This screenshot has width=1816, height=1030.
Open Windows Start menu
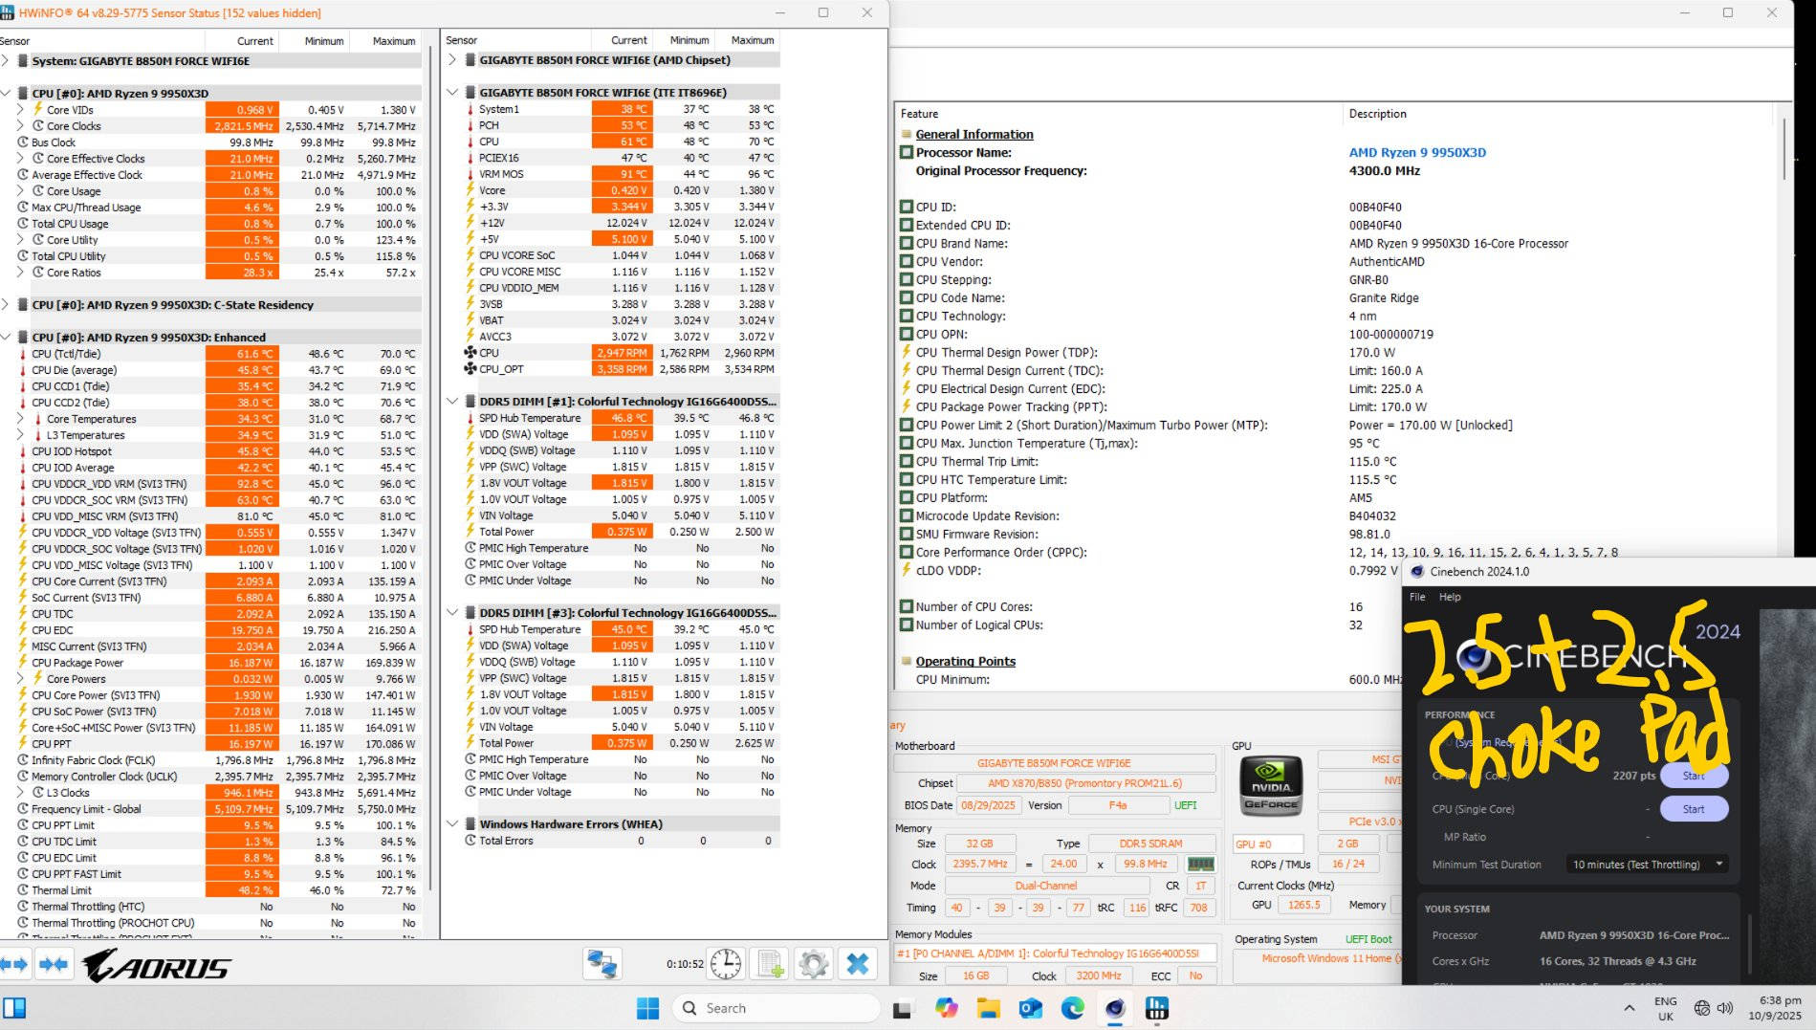click(647, 1008)
